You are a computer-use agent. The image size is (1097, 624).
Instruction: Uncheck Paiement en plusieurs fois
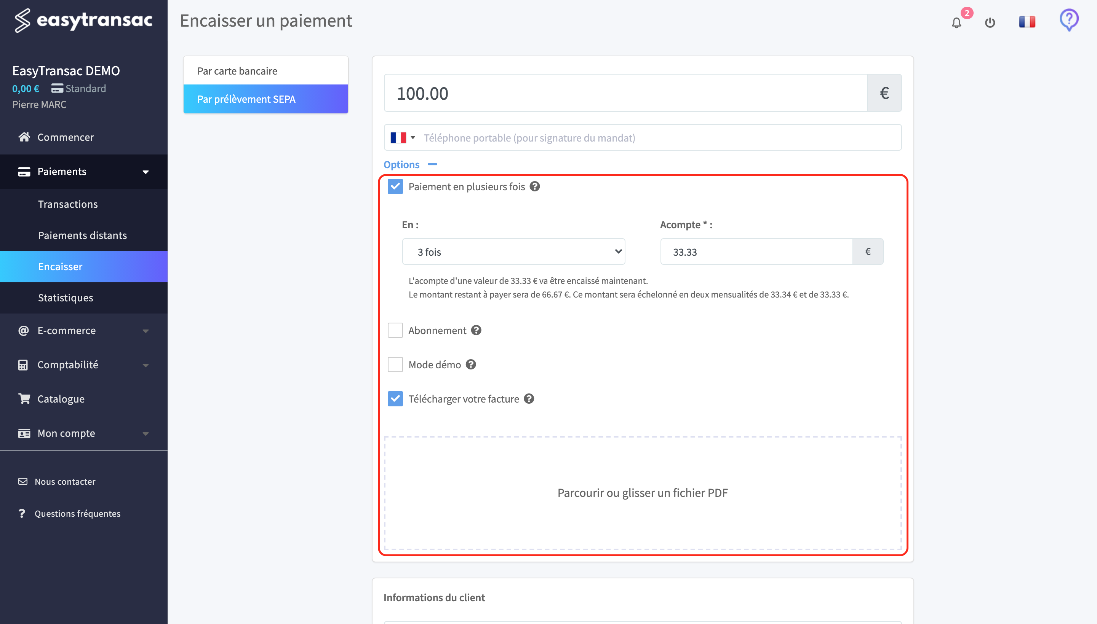[x=395, y=186]
